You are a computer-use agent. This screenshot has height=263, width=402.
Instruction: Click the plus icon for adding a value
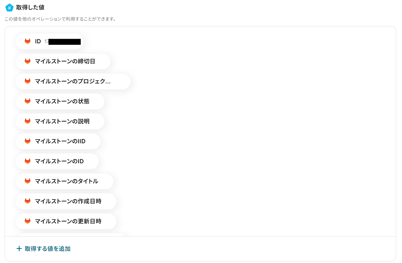[19, 249]
